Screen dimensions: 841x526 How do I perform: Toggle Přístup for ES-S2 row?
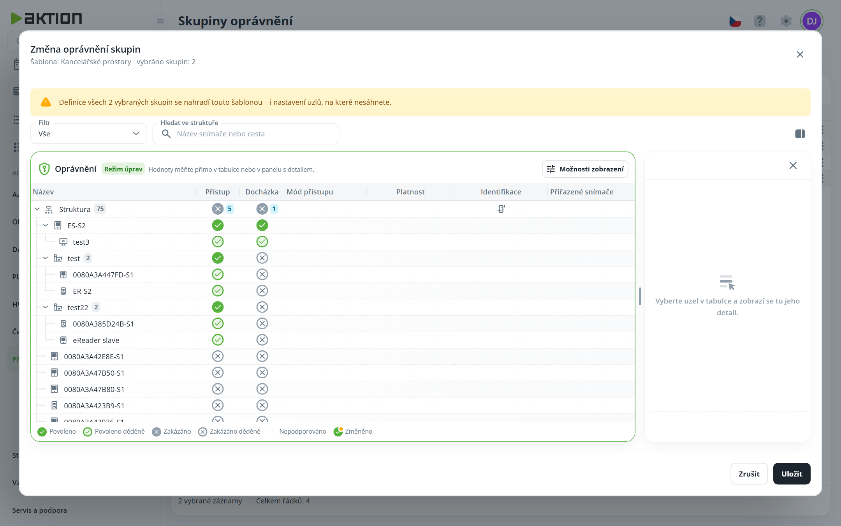point(218,226)
